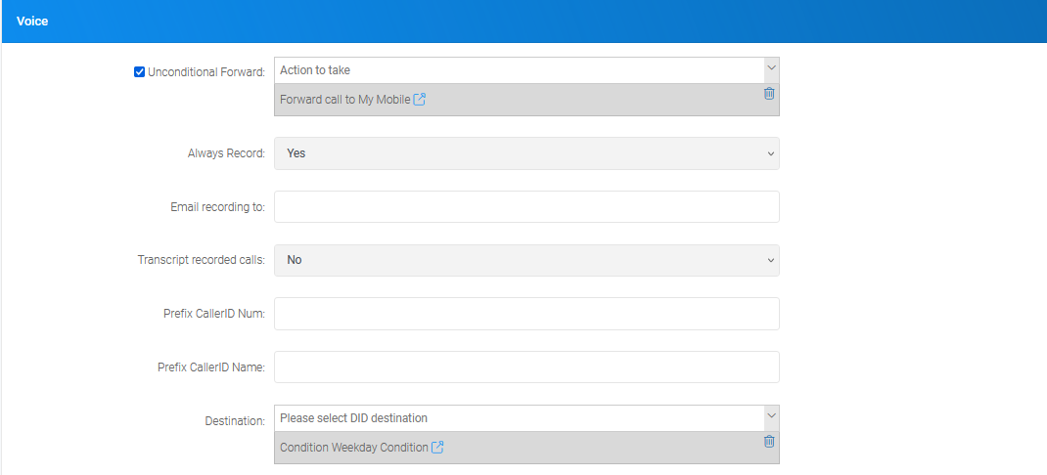
Task: Click the Destination field label
Action: [x=235, y=421]
